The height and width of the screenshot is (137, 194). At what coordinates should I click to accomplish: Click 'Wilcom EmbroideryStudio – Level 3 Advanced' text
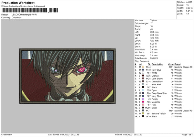pos(23,6)
